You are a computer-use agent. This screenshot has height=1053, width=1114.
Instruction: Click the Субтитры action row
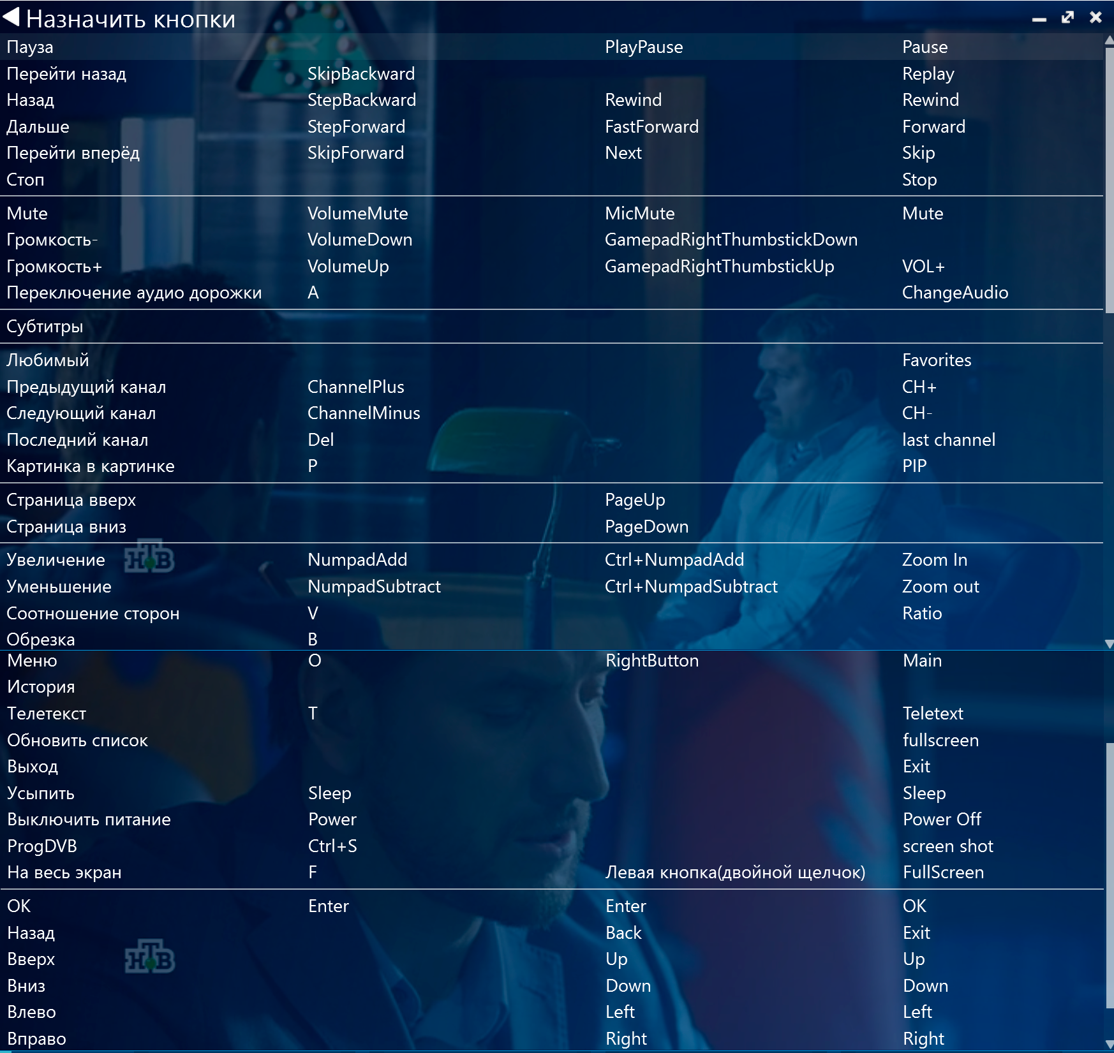45,327
